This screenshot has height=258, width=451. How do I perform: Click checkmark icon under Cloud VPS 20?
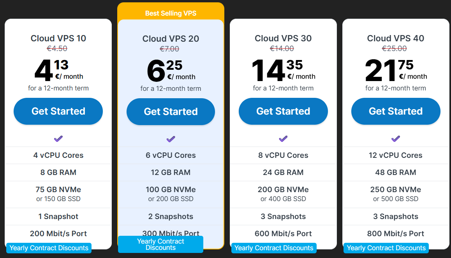(171, 139)
